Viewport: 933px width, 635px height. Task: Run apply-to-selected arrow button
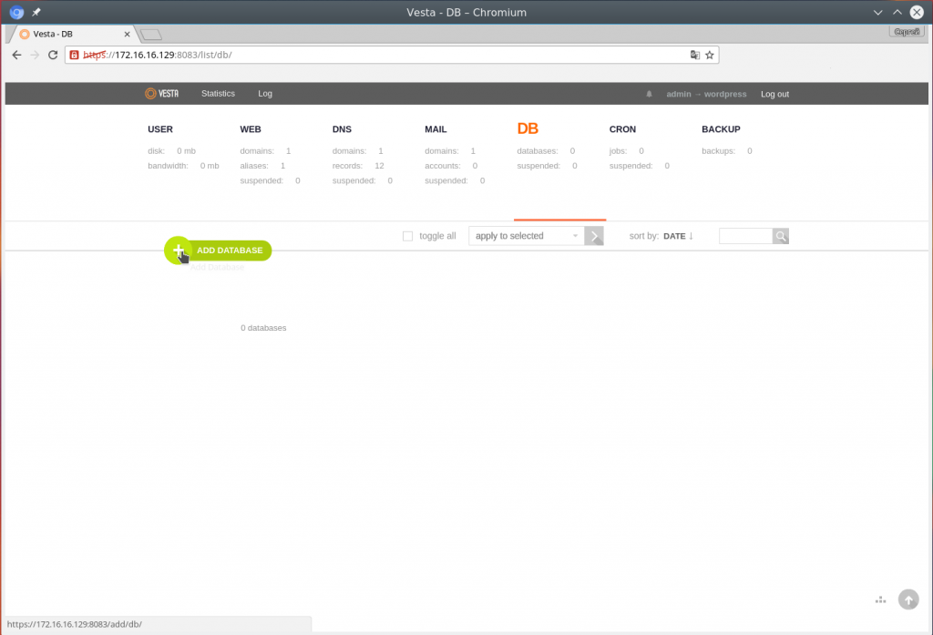click(x=594, y=236)
